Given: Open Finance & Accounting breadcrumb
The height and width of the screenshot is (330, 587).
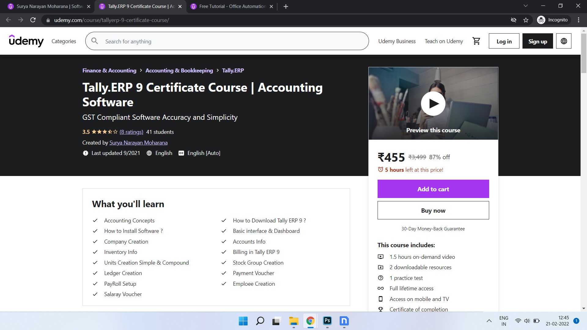Looking at the screenshot, I should tap(109, 71).
